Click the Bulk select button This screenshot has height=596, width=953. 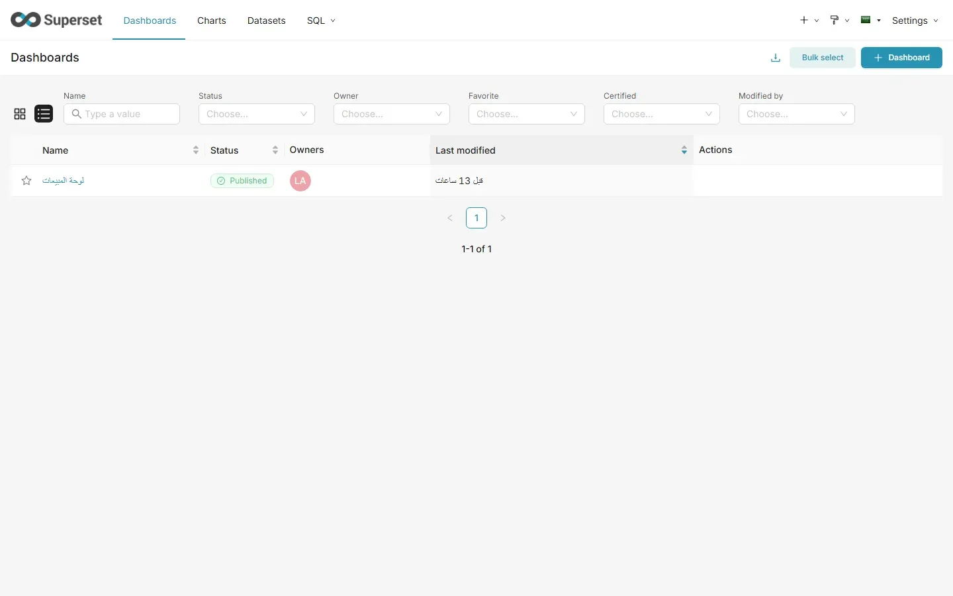(x=823, y=58)
